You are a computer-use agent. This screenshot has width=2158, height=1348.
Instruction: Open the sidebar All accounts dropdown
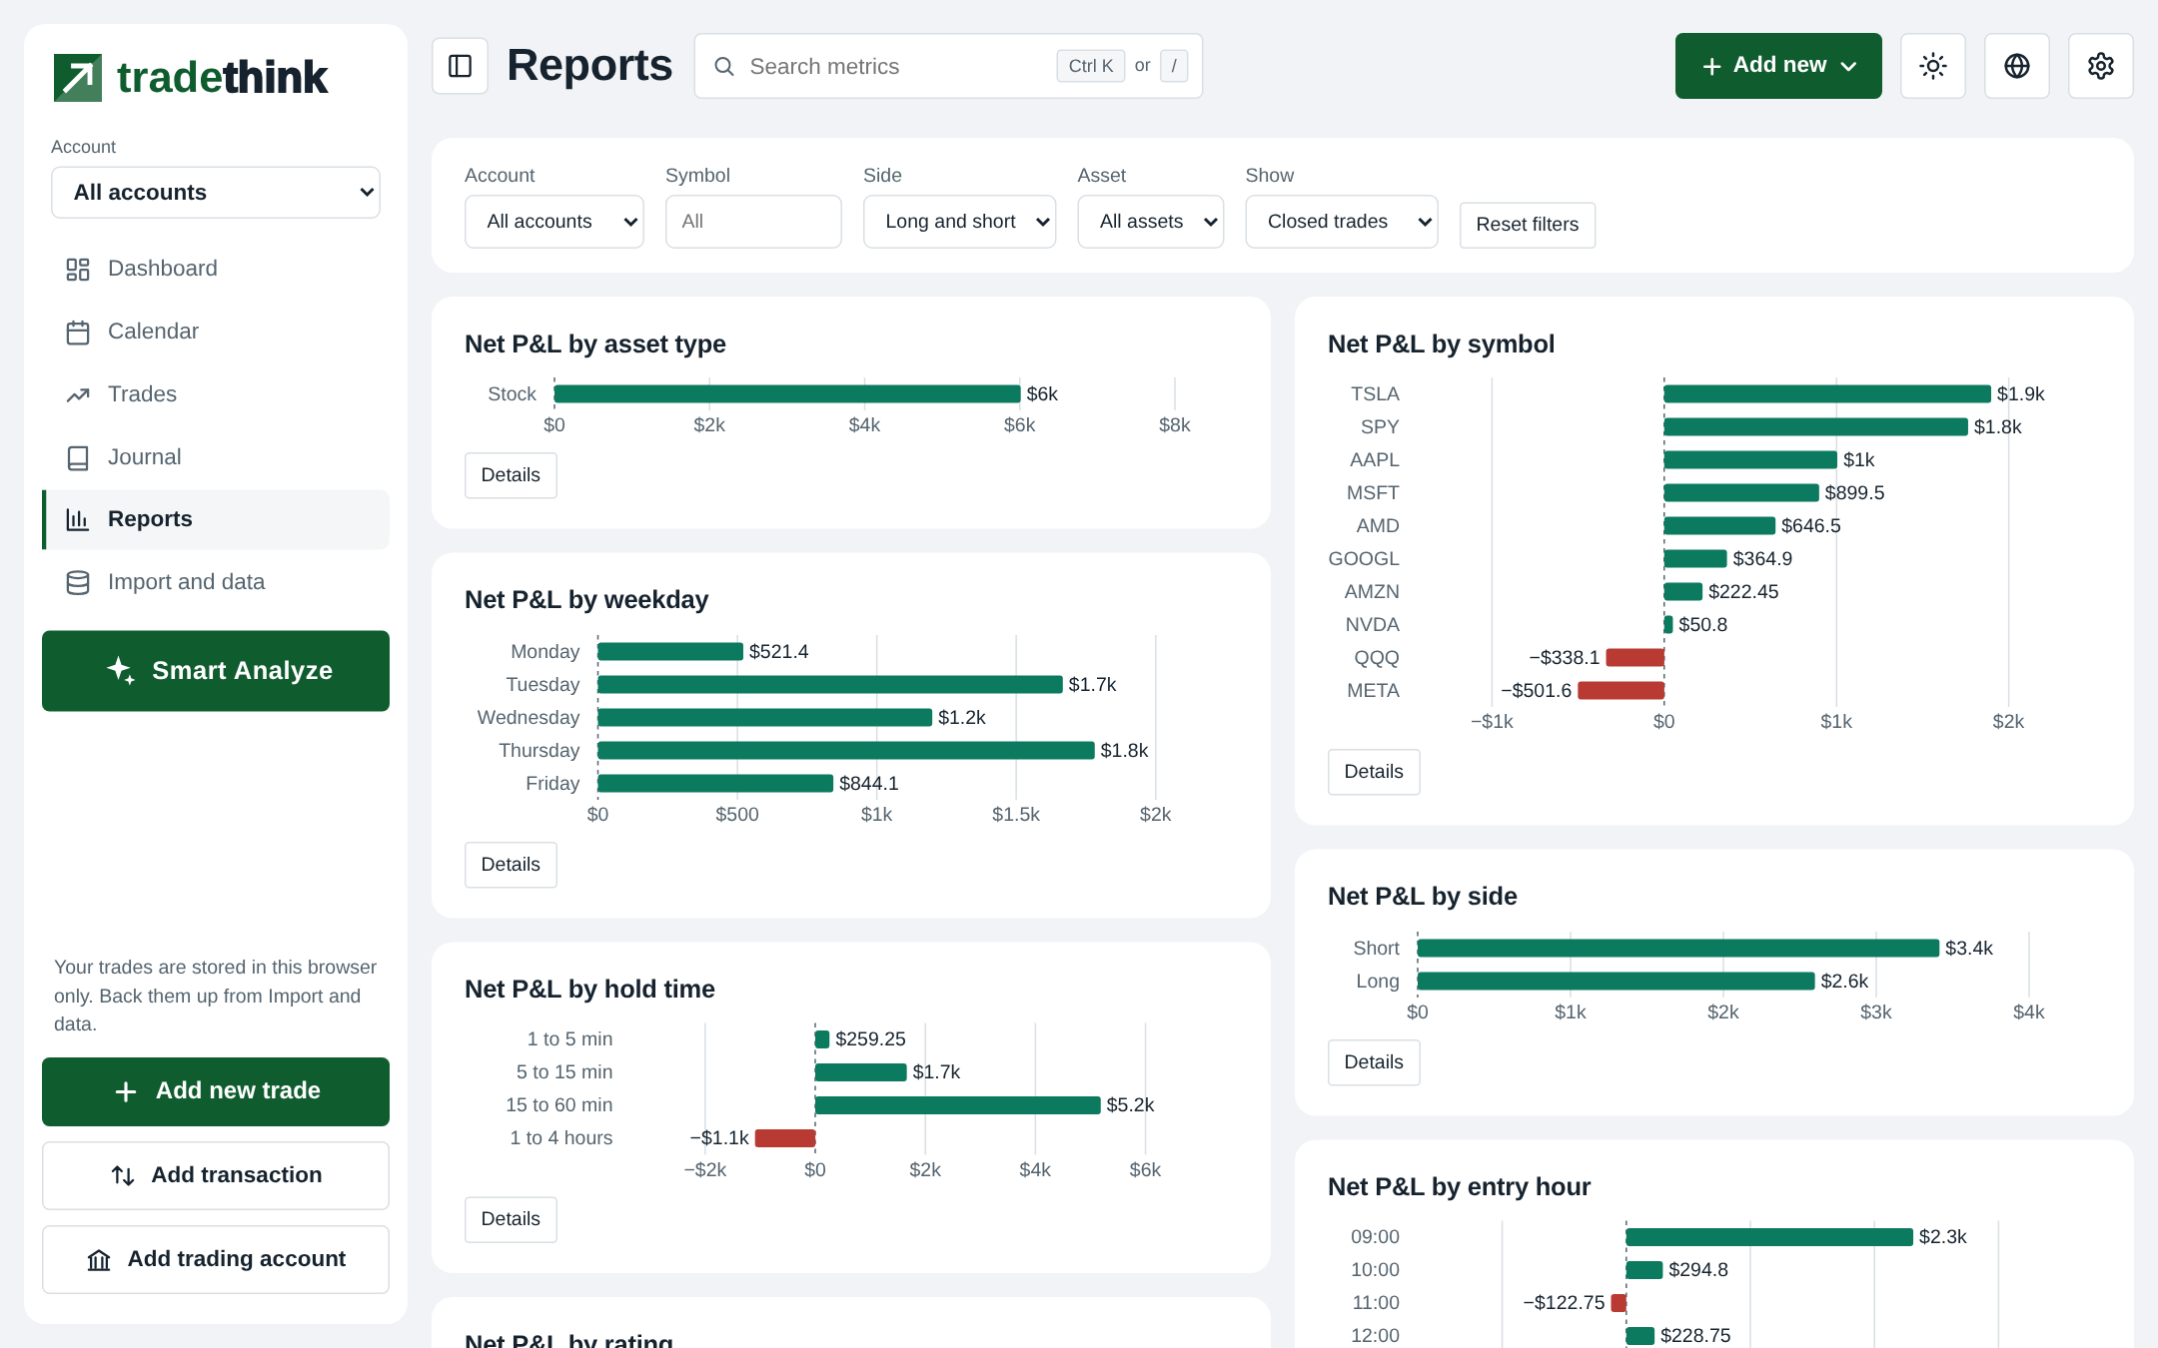(x=216, y=192)
